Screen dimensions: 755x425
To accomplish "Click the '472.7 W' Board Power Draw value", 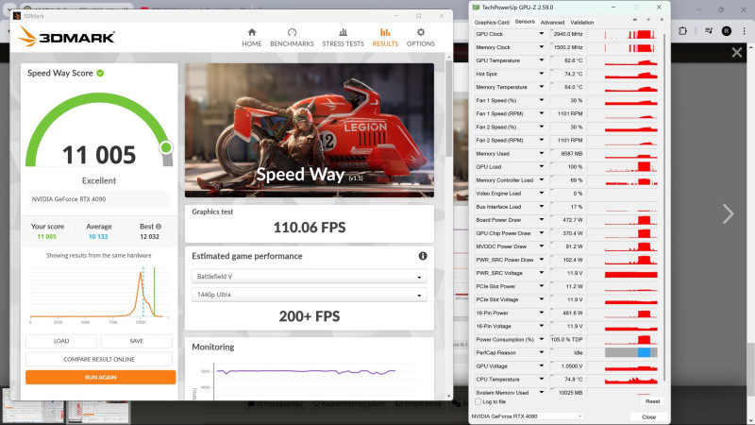I will 573,220.
